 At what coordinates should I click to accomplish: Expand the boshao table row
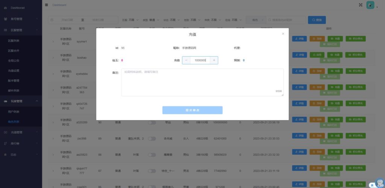tap(53, 58)
